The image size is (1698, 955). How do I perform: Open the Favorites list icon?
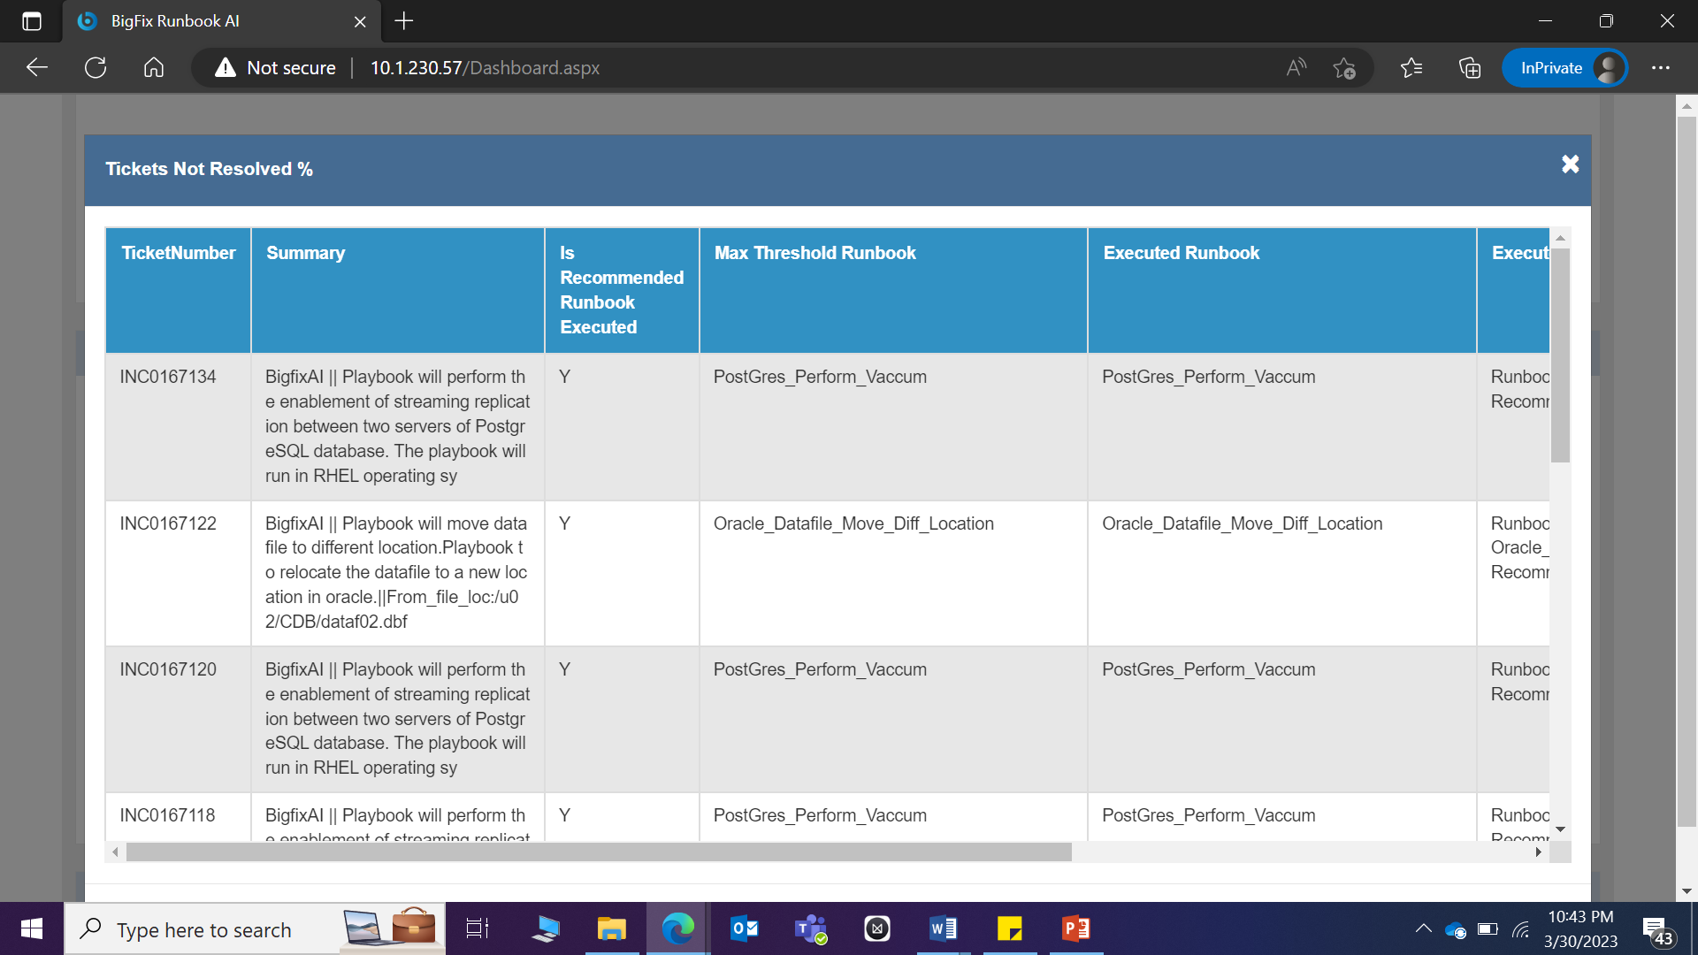tap(1411, 67)
